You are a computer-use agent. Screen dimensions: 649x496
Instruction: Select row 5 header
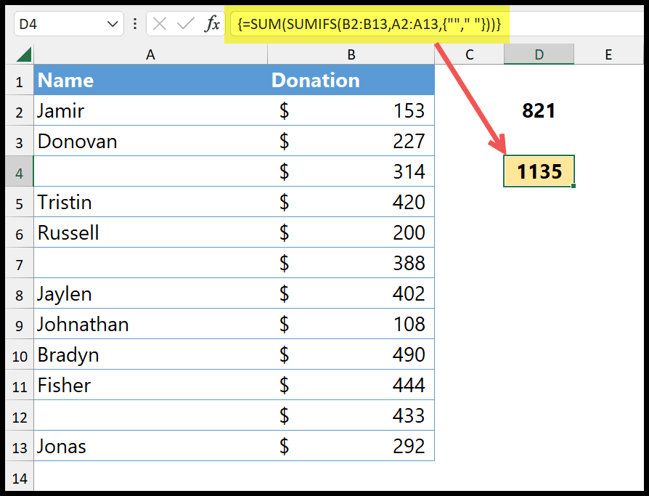[x=20, y=202]
